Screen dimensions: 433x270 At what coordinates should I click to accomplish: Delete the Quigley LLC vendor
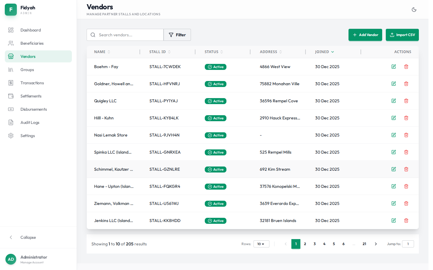406,101
